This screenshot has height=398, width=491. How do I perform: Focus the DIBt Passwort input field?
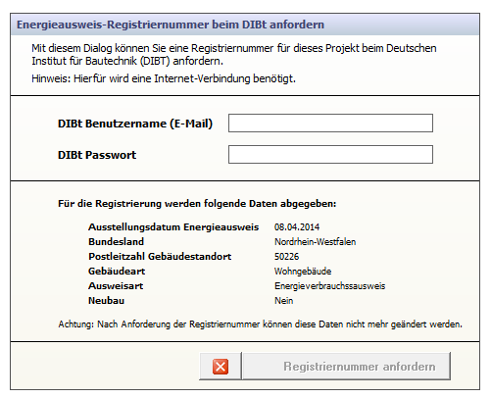[330, 155]
